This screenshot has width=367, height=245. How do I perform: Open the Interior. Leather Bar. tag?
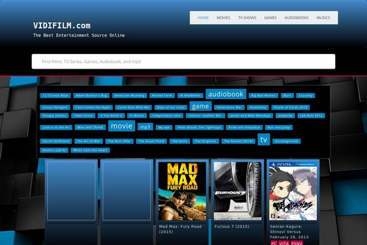click(206, 116)
